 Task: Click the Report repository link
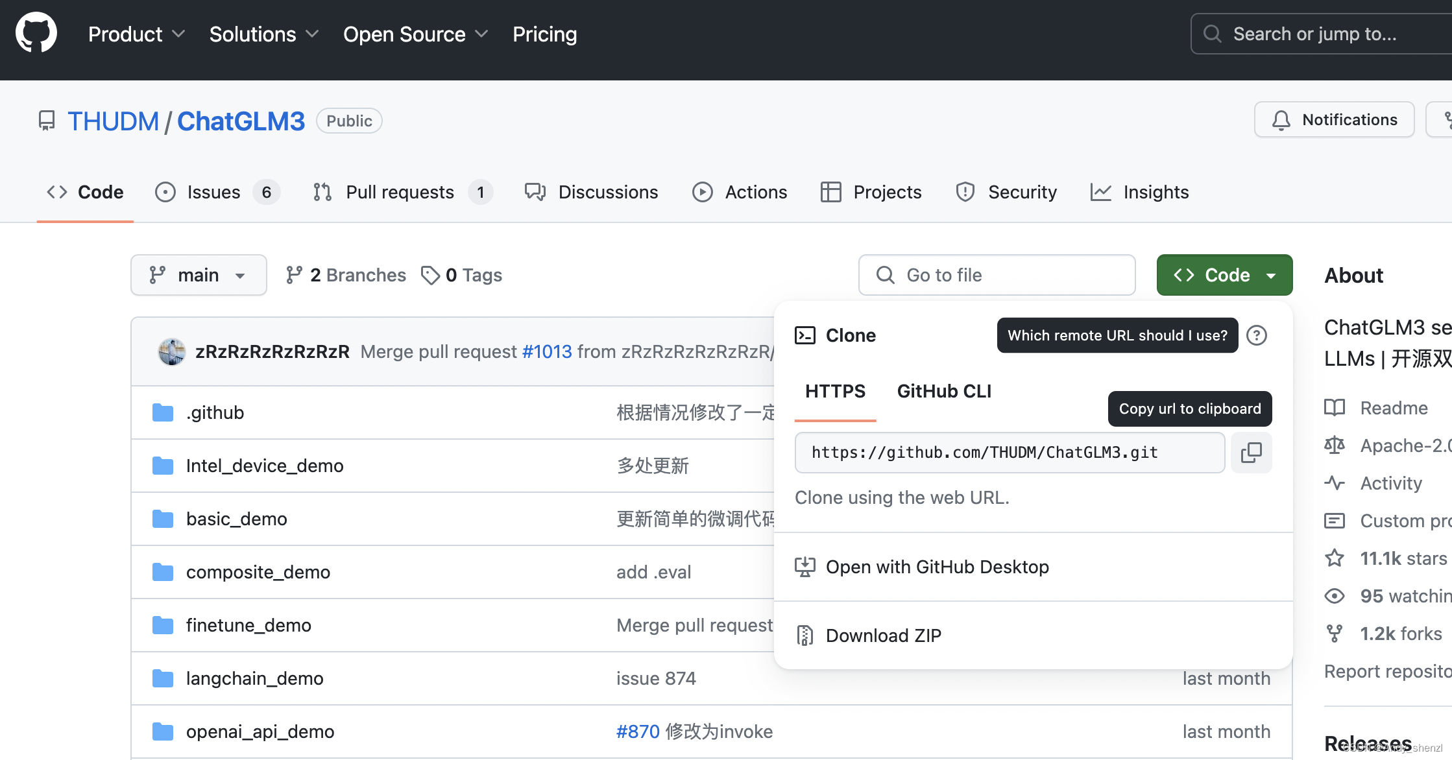coord(1388,671)
